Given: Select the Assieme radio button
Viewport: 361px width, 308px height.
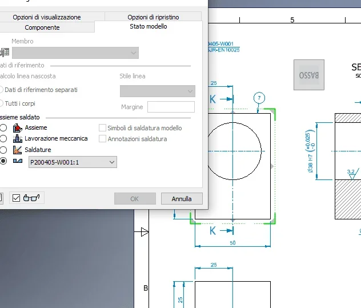Looking at the screenshot, I should (3, 127).
